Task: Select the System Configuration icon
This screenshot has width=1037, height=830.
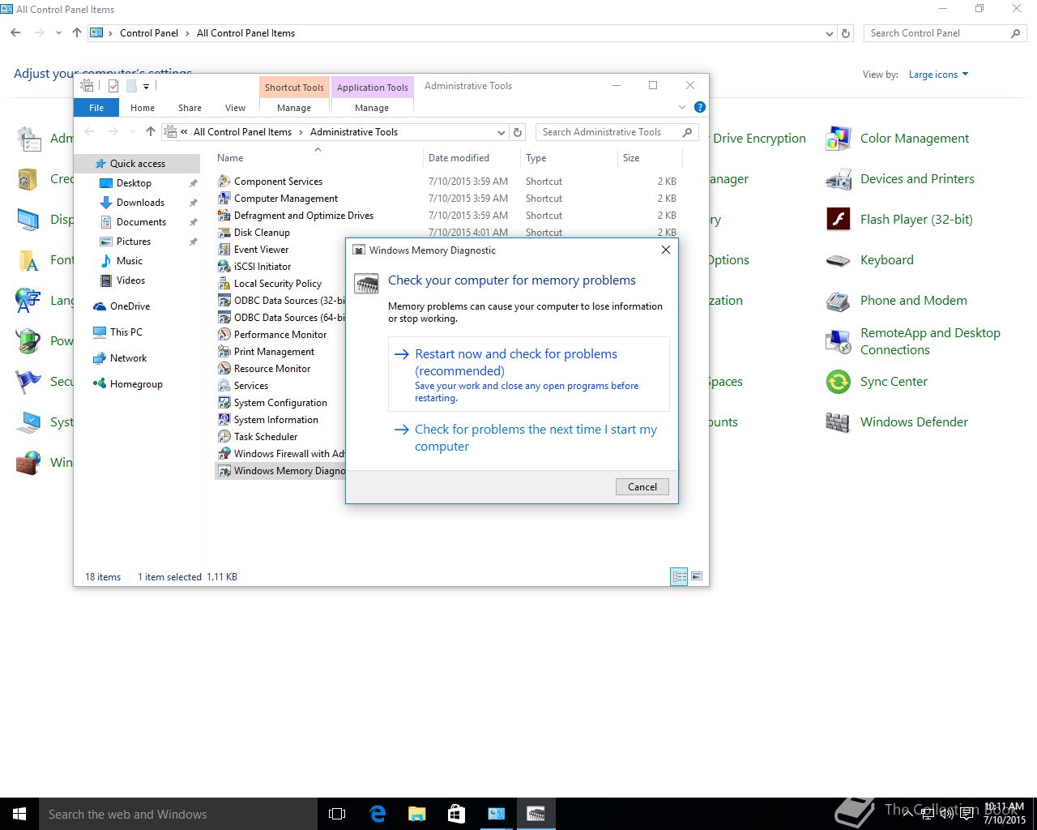Action: tap(224, 403)
